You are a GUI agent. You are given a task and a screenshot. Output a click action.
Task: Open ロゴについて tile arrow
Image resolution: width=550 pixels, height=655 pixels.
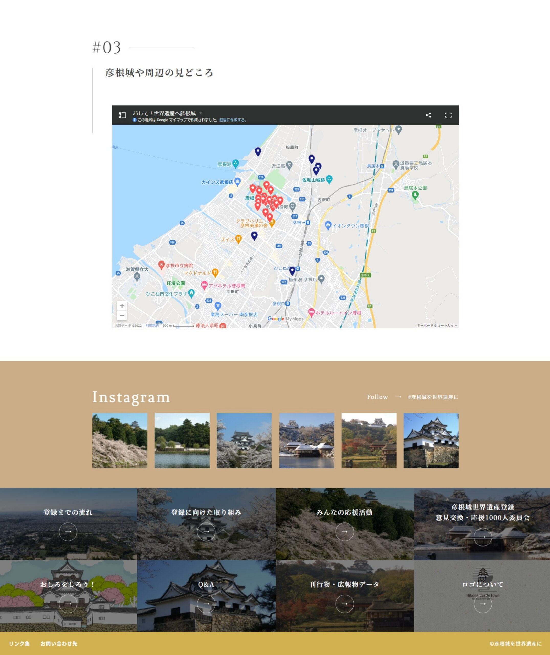coord(482,604)
